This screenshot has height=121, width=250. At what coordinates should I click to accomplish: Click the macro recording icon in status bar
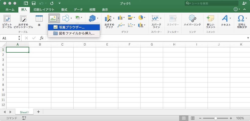pyautogui.click(x=24, y=118)
